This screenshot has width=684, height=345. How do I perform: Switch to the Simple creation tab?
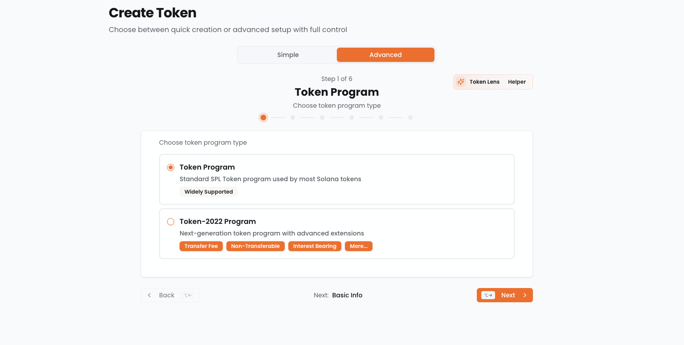pyautogui.click(x=288, y=55)
